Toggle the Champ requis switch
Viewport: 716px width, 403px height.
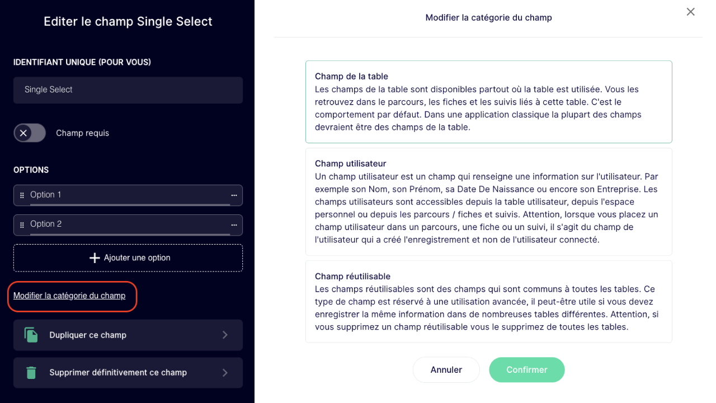click(x=30, y=133)
